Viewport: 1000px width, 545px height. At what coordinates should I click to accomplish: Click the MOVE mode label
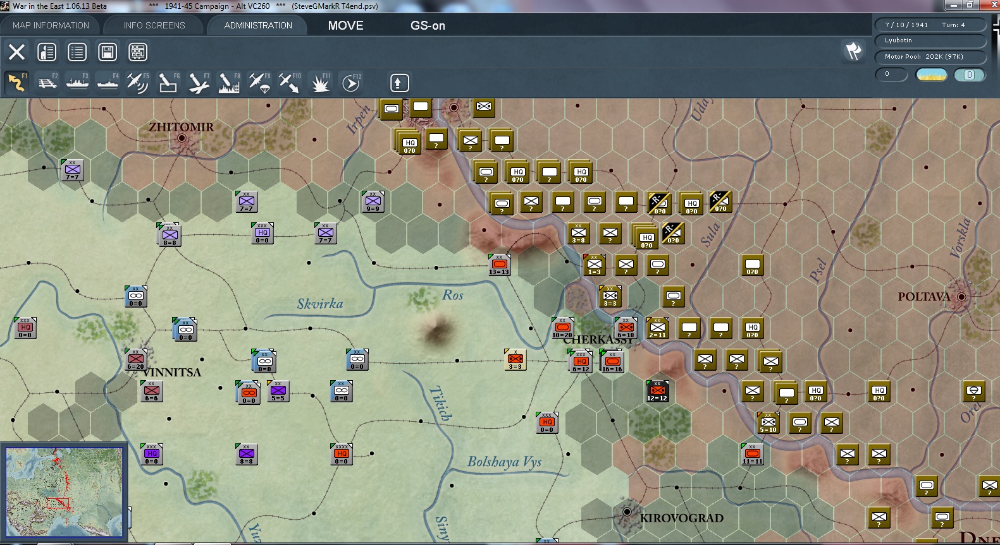(x=345, y=25)
